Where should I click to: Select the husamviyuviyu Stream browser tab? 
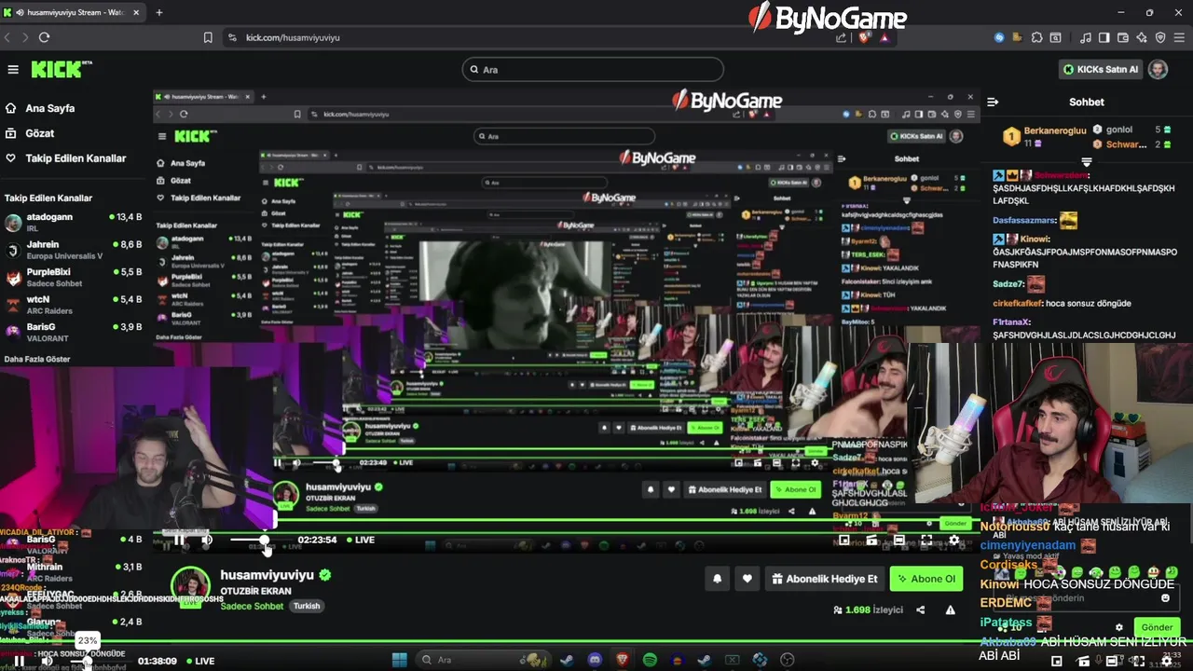(x=73, y=12)
